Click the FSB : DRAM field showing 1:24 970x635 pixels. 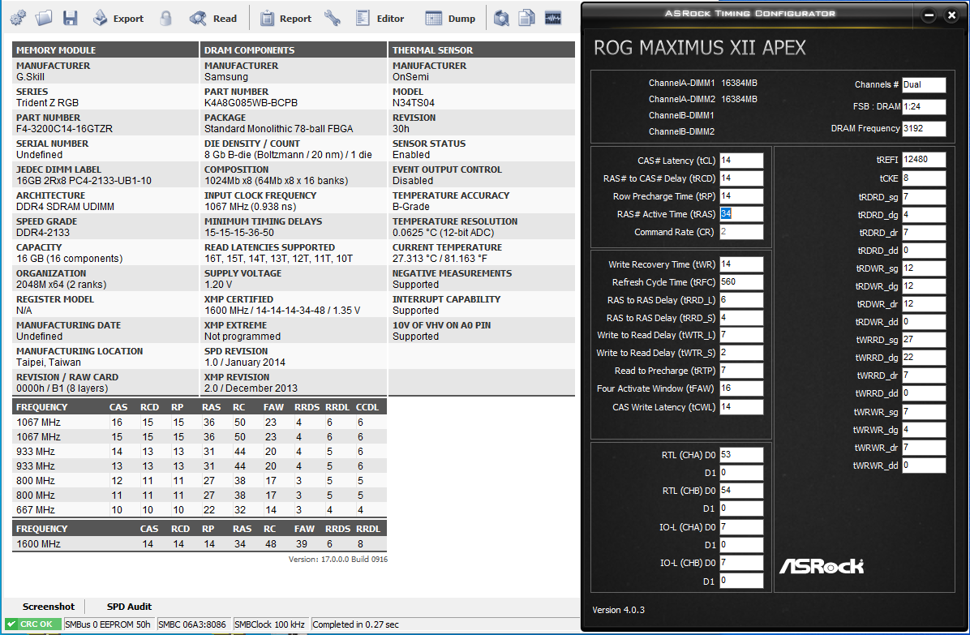(924, 106)
